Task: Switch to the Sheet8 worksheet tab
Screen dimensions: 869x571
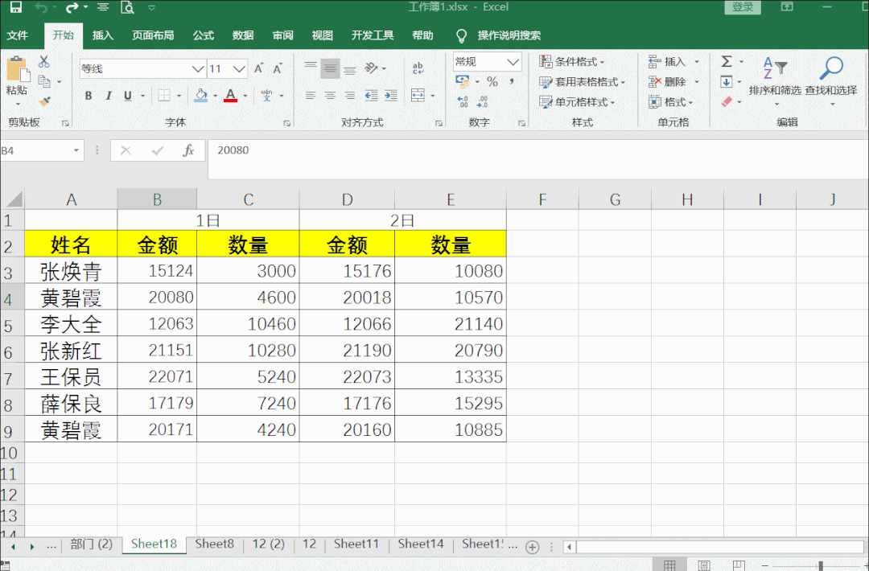Action: click(x=215, y=544)
